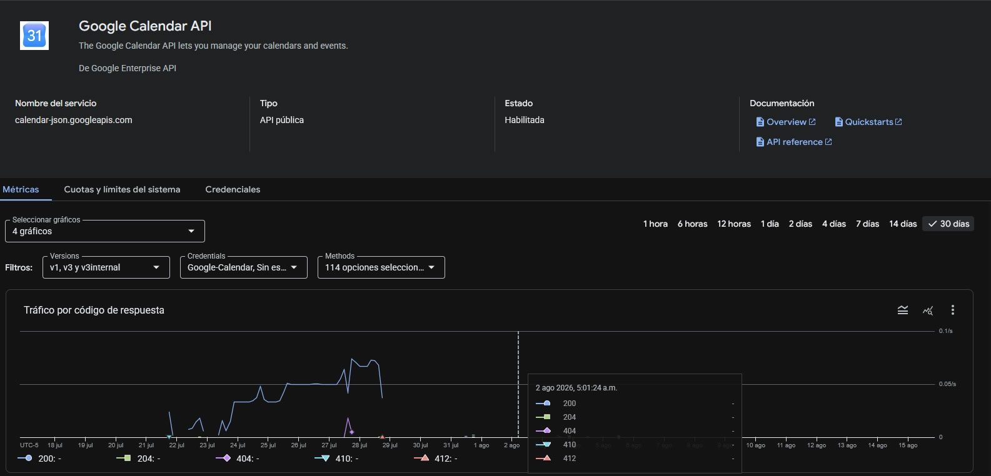The image size is (991, 476).
Task: Open the chart's more options menu
Action: click(x=953, y=310)
